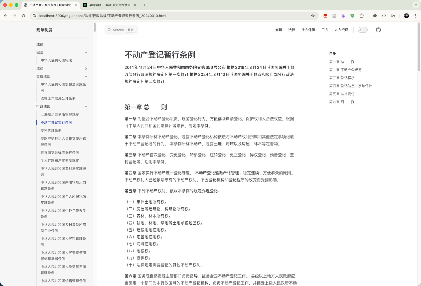Jump to 第三章 登记程序 in the table of contents
This screenshot has width=421, height=286.
pos(342,78)
